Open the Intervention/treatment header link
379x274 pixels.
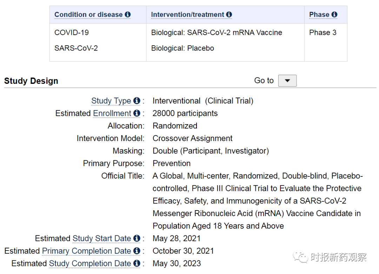187,14
